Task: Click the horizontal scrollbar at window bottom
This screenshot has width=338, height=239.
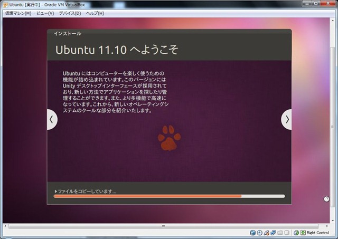Action: tap(163, 226)
